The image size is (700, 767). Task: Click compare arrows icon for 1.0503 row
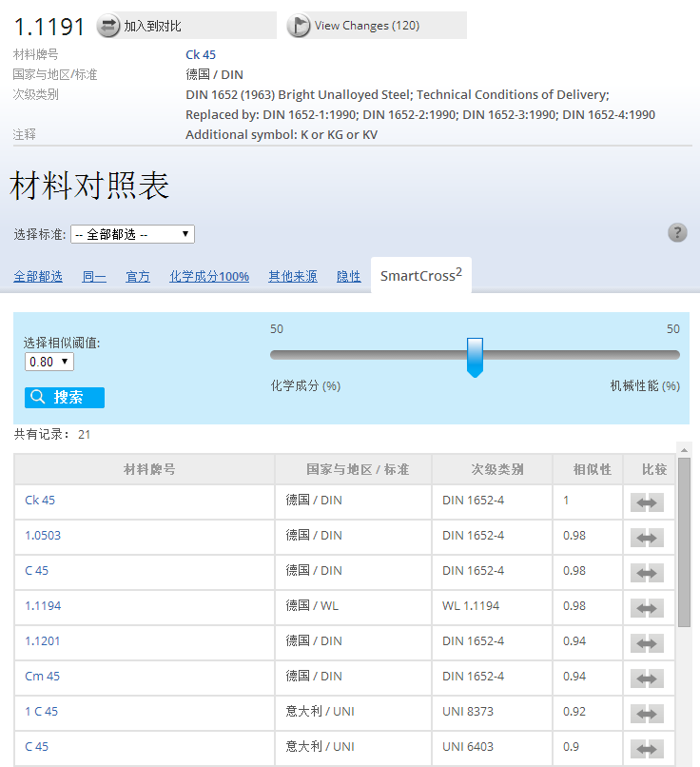tap(647, 539)
